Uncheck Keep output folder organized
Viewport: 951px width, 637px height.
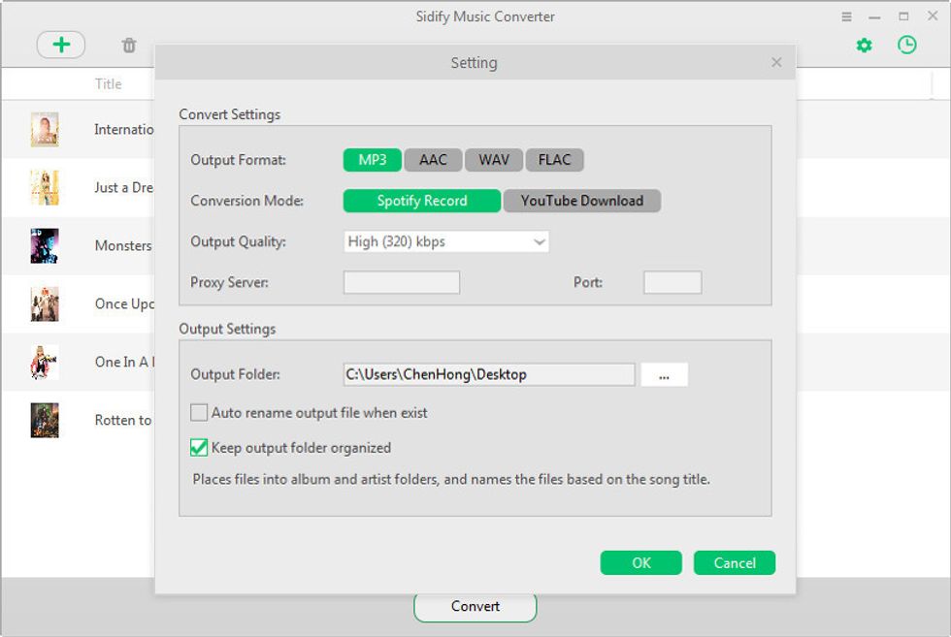pos(199,448)
